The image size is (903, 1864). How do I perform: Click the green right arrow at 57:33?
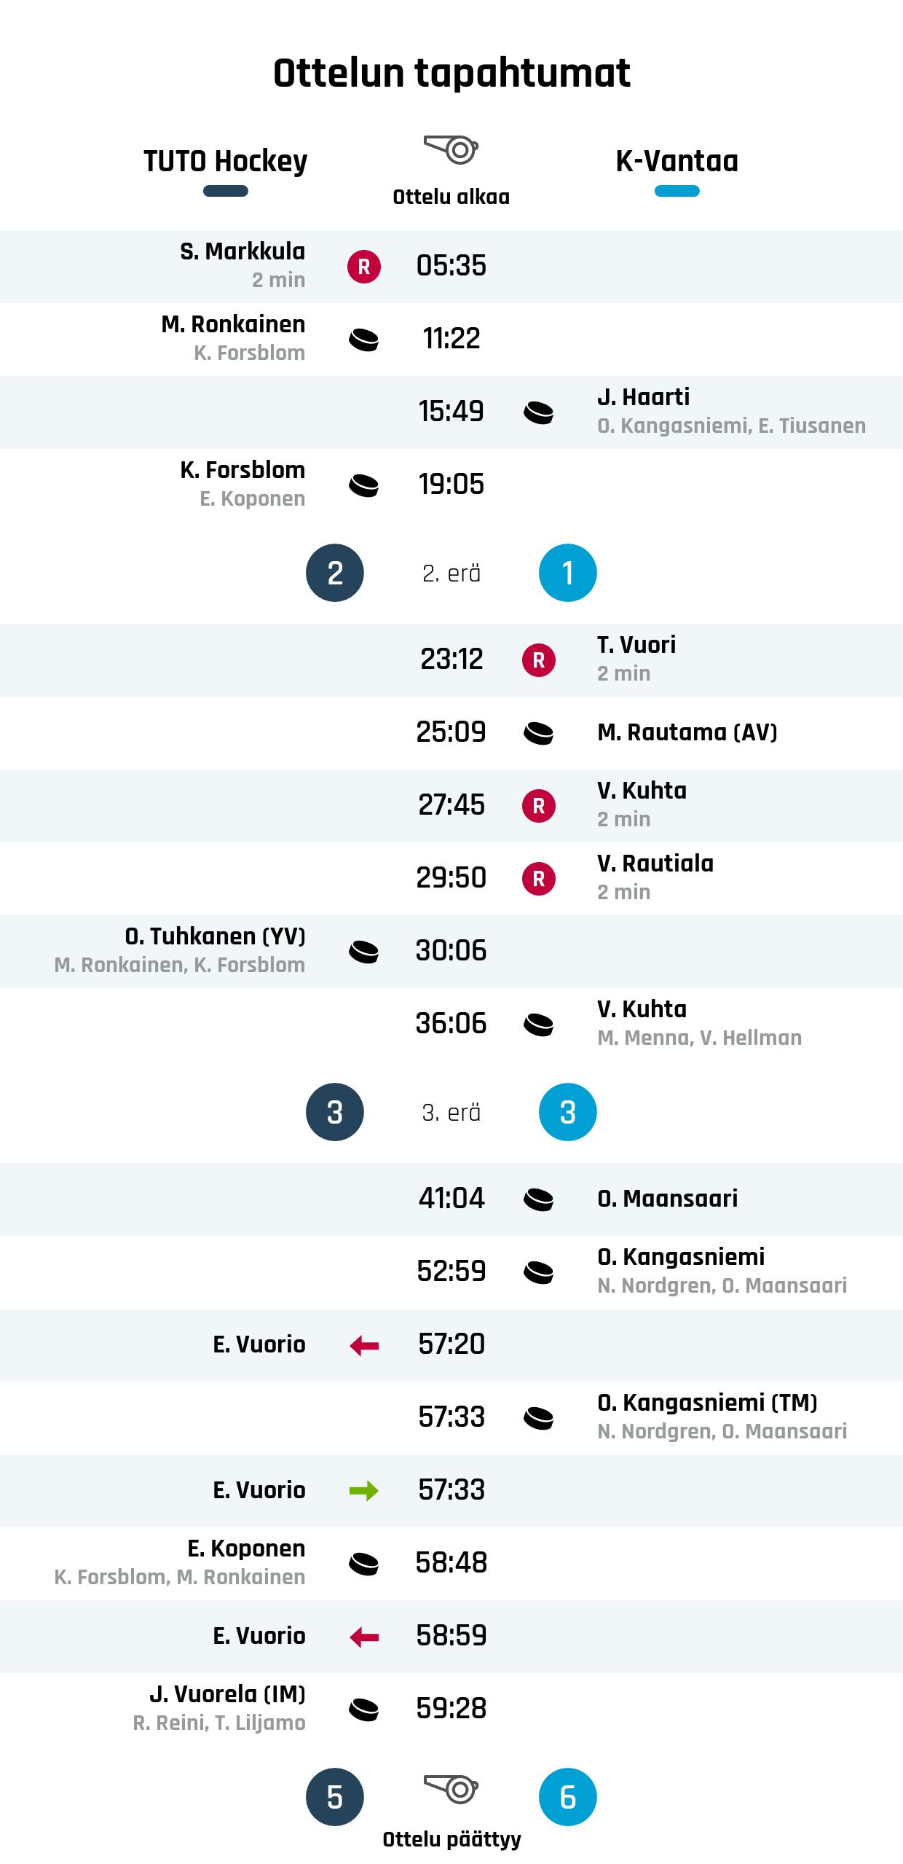364,1491
